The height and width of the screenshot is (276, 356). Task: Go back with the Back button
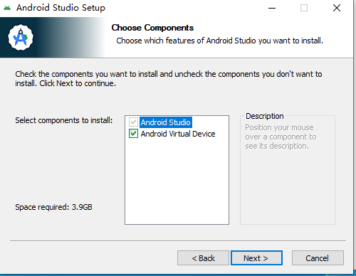point(203,258)
